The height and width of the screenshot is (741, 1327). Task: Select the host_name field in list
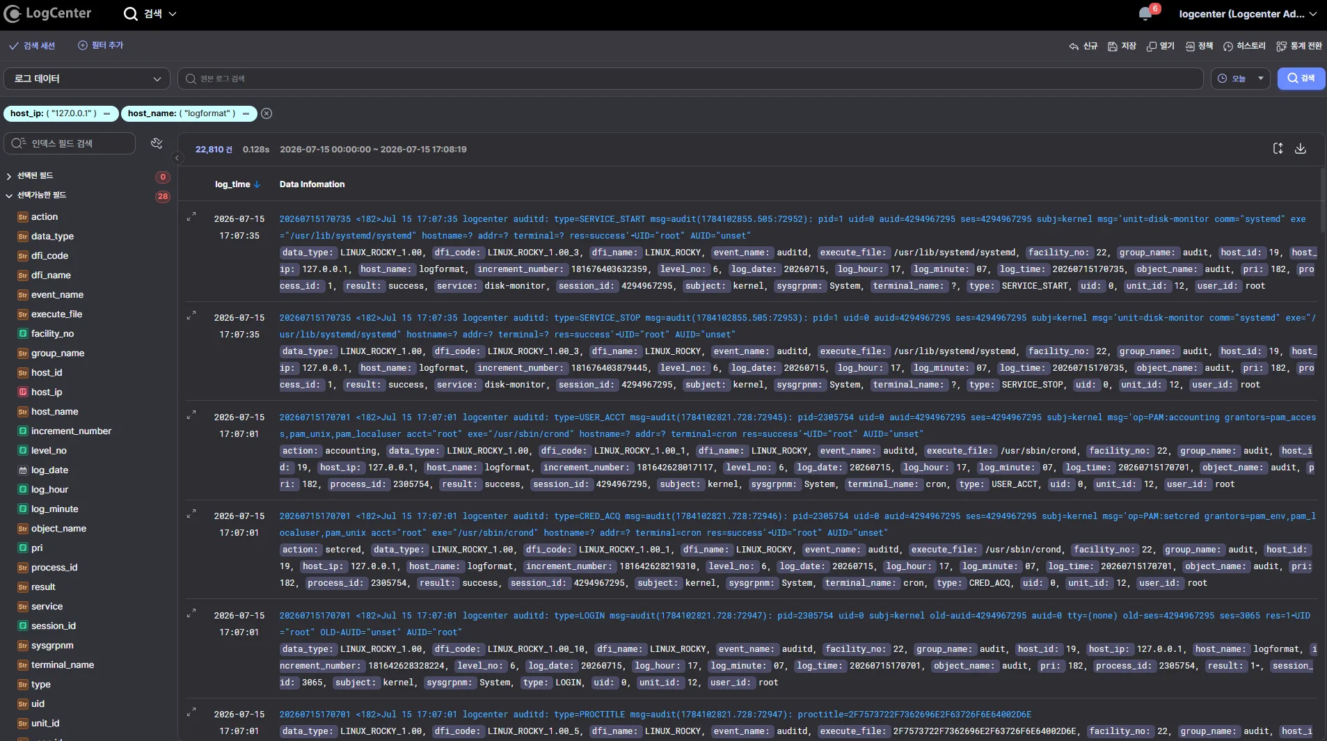[54, 412]
